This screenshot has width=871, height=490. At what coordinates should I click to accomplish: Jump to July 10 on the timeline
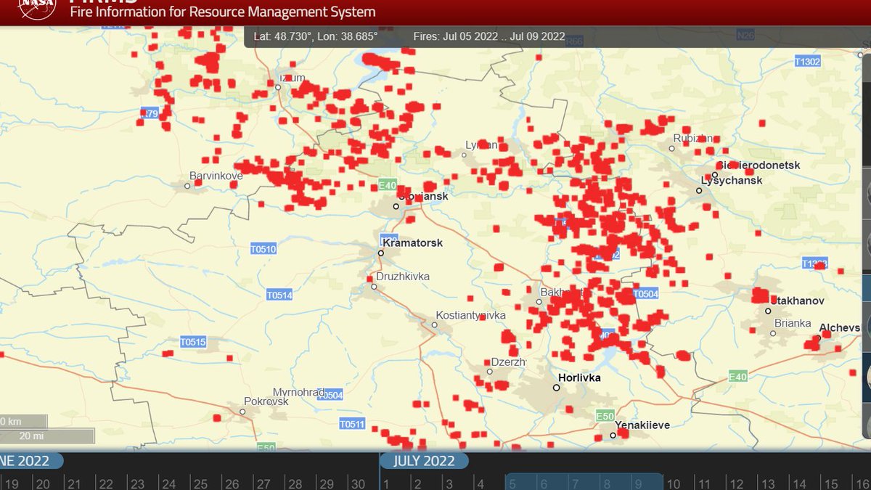(x=673, y=483)
